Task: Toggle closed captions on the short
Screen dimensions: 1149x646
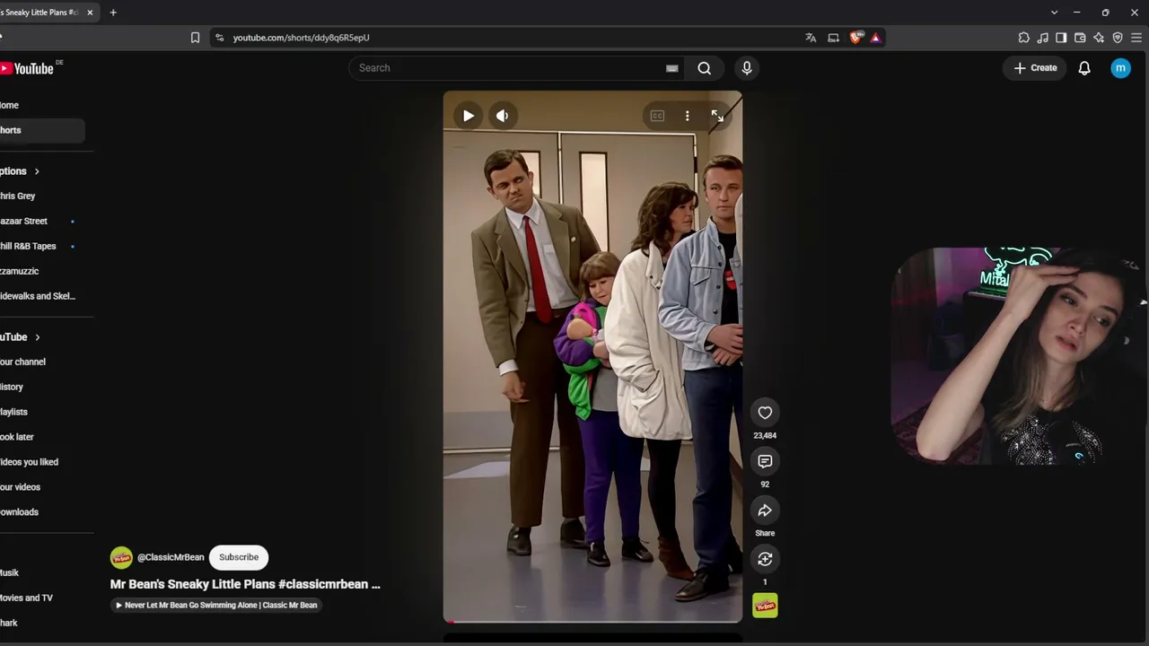Action: coord(657,116)
